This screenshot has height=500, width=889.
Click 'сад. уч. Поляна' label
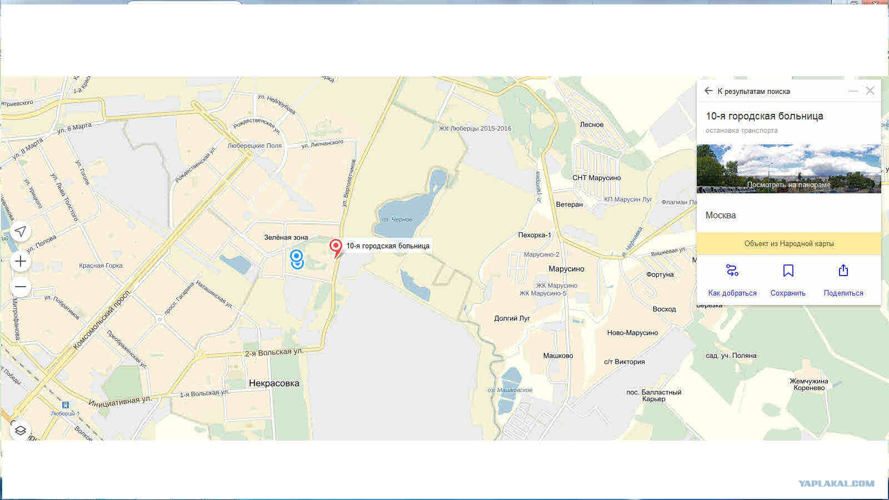coord(731,356)
